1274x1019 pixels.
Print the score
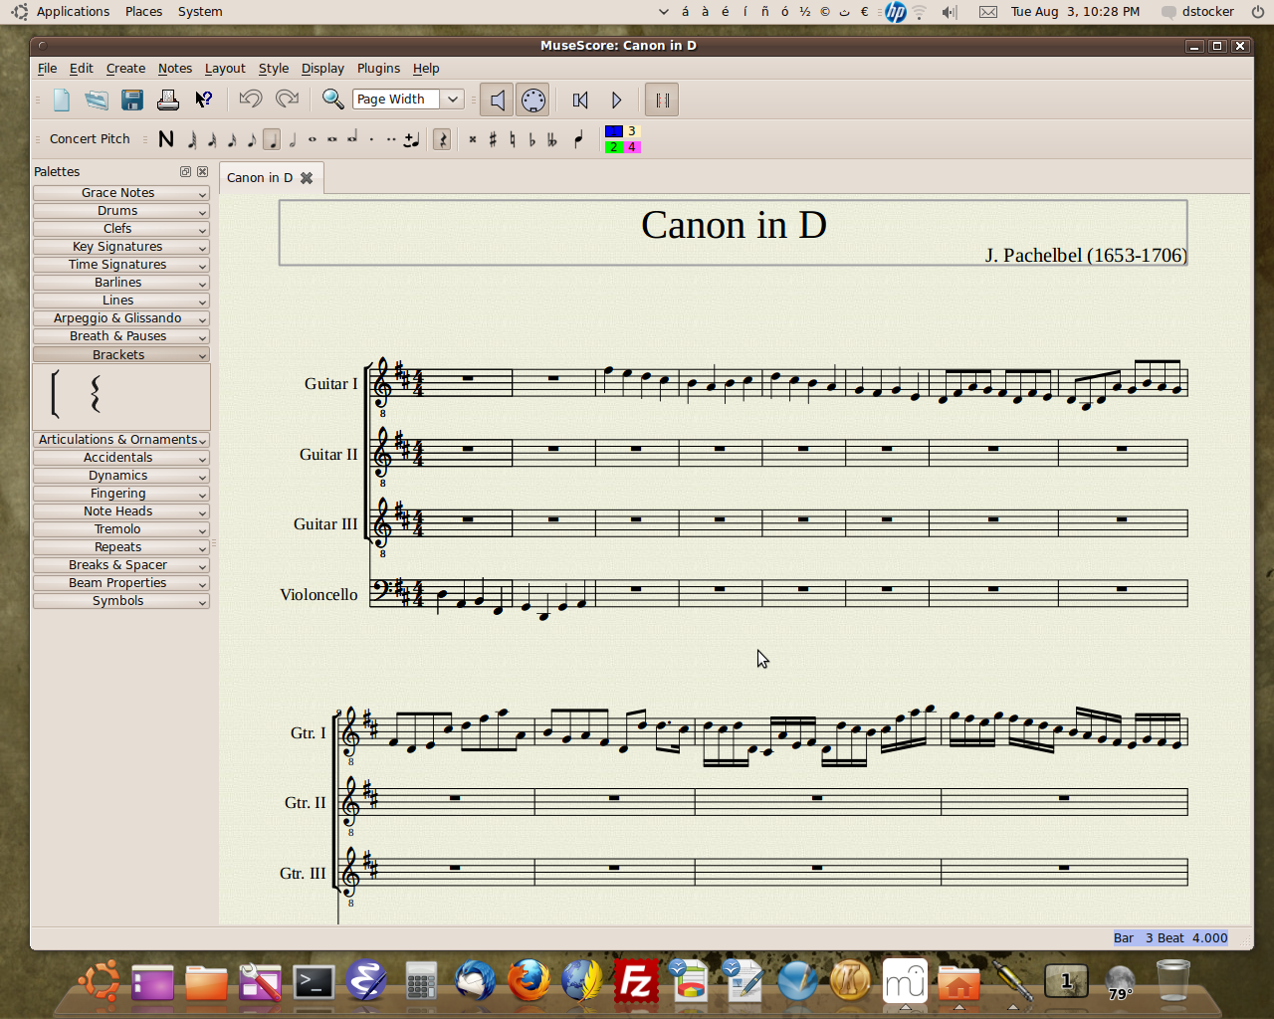coord(167,100)
